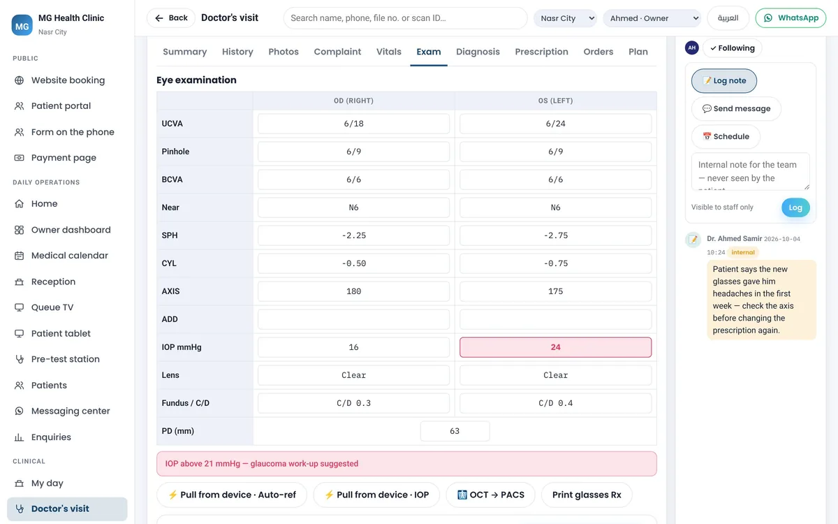
Task: Click the Owner dashboard grid icon
Action: [x=20, y=230]
